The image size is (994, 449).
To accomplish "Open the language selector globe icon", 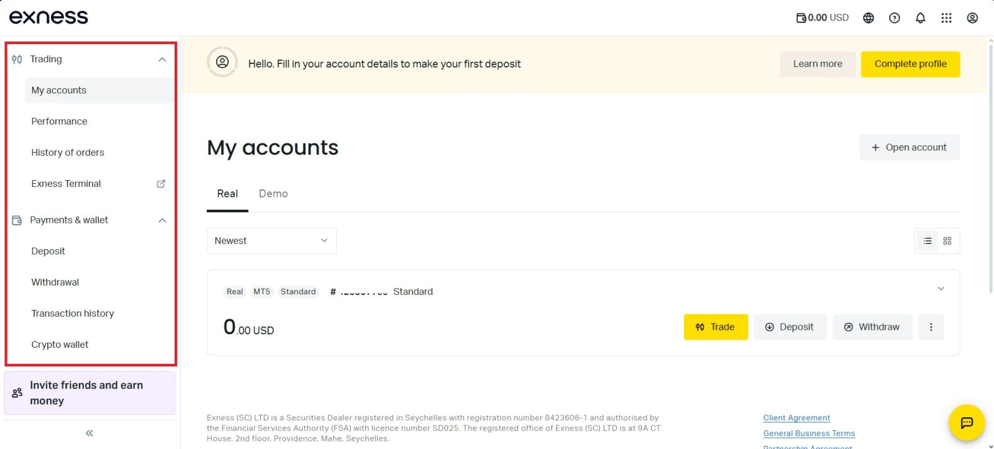I will [x=868, y=17].
